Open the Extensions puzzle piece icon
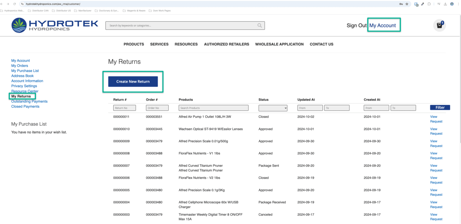This screenshot has width=461, height=224. [429, 4]
